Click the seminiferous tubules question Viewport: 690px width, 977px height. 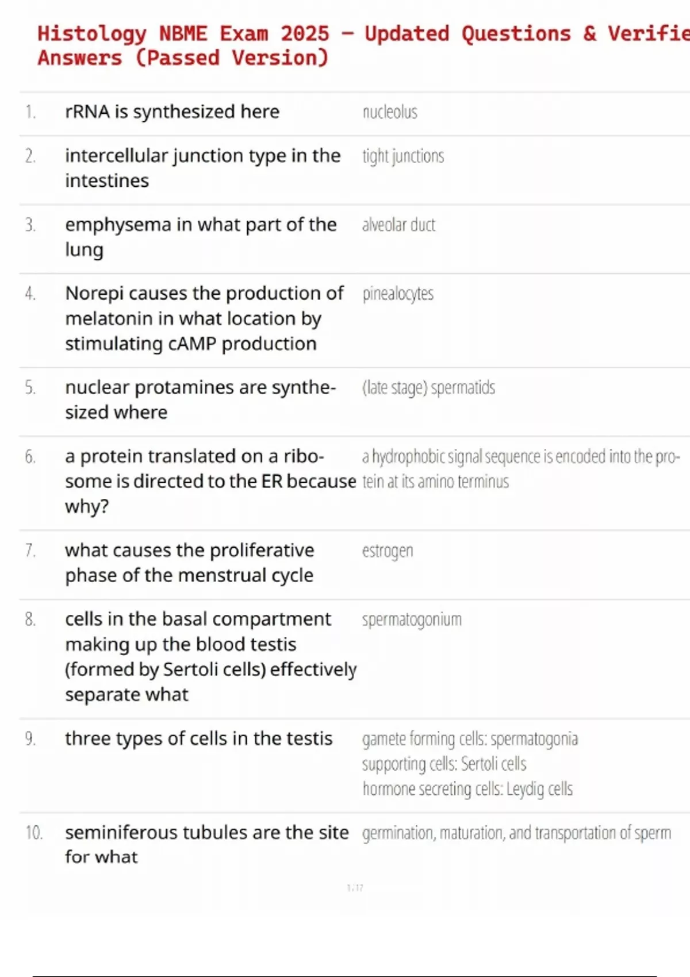click(x=206, y=844)
